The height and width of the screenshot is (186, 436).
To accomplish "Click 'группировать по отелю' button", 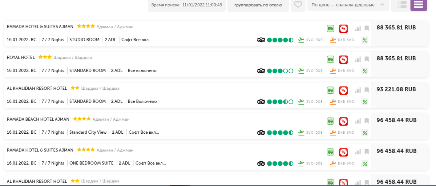I will 258,5.
